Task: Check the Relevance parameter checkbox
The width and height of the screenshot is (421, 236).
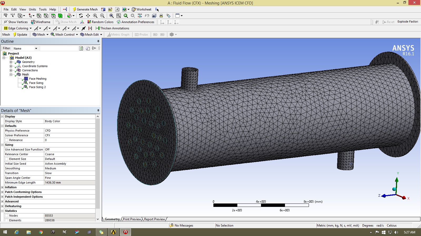Action: coord(7,140)
